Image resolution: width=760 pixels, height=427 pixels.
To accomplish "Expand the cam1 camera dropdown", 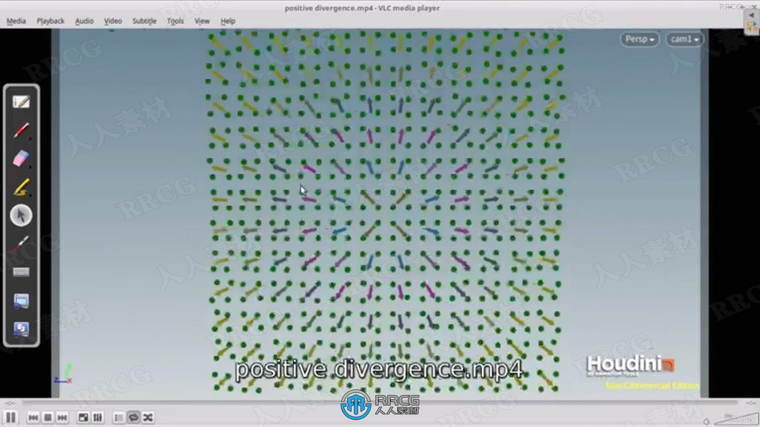I will pos(685,39).
